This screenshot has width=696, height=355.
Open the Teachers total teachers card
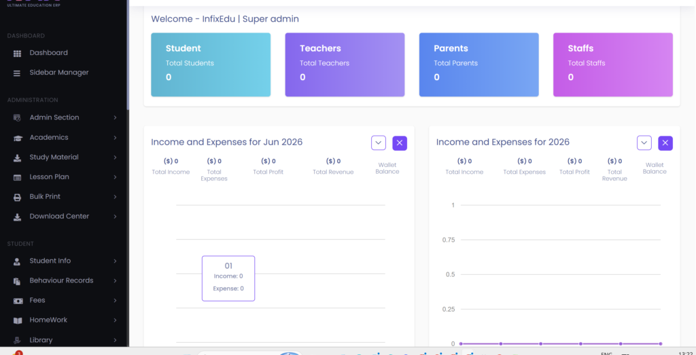[x=345, y=64]
